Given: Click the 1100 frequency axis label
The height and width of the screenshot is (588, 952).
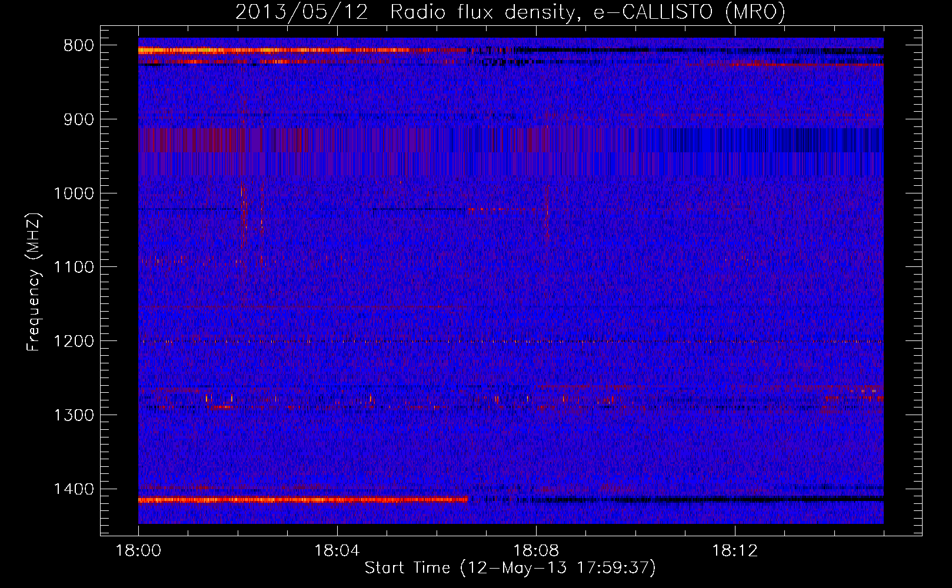Looking at the screenshot, I should (x=74, y=268).
